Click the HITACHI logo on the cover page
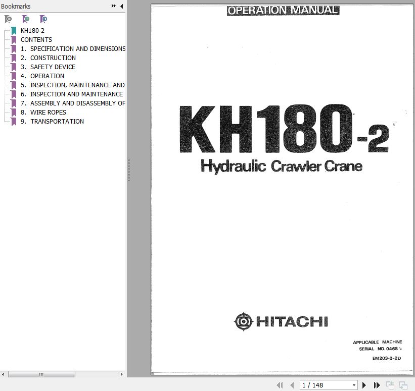Image resolution: width=415 pixels, height=391 pixels. [x=281, y=321]
